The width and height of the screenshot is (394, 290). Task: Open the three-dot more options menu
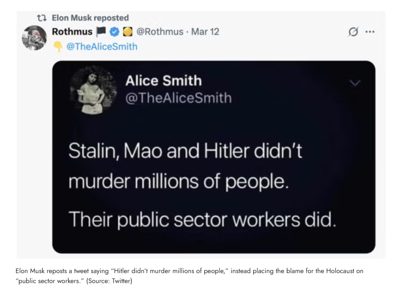click(x=370, y=31)
